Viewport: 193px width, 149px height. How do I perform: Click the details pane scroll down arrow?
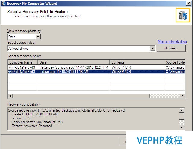pos(182,128)
